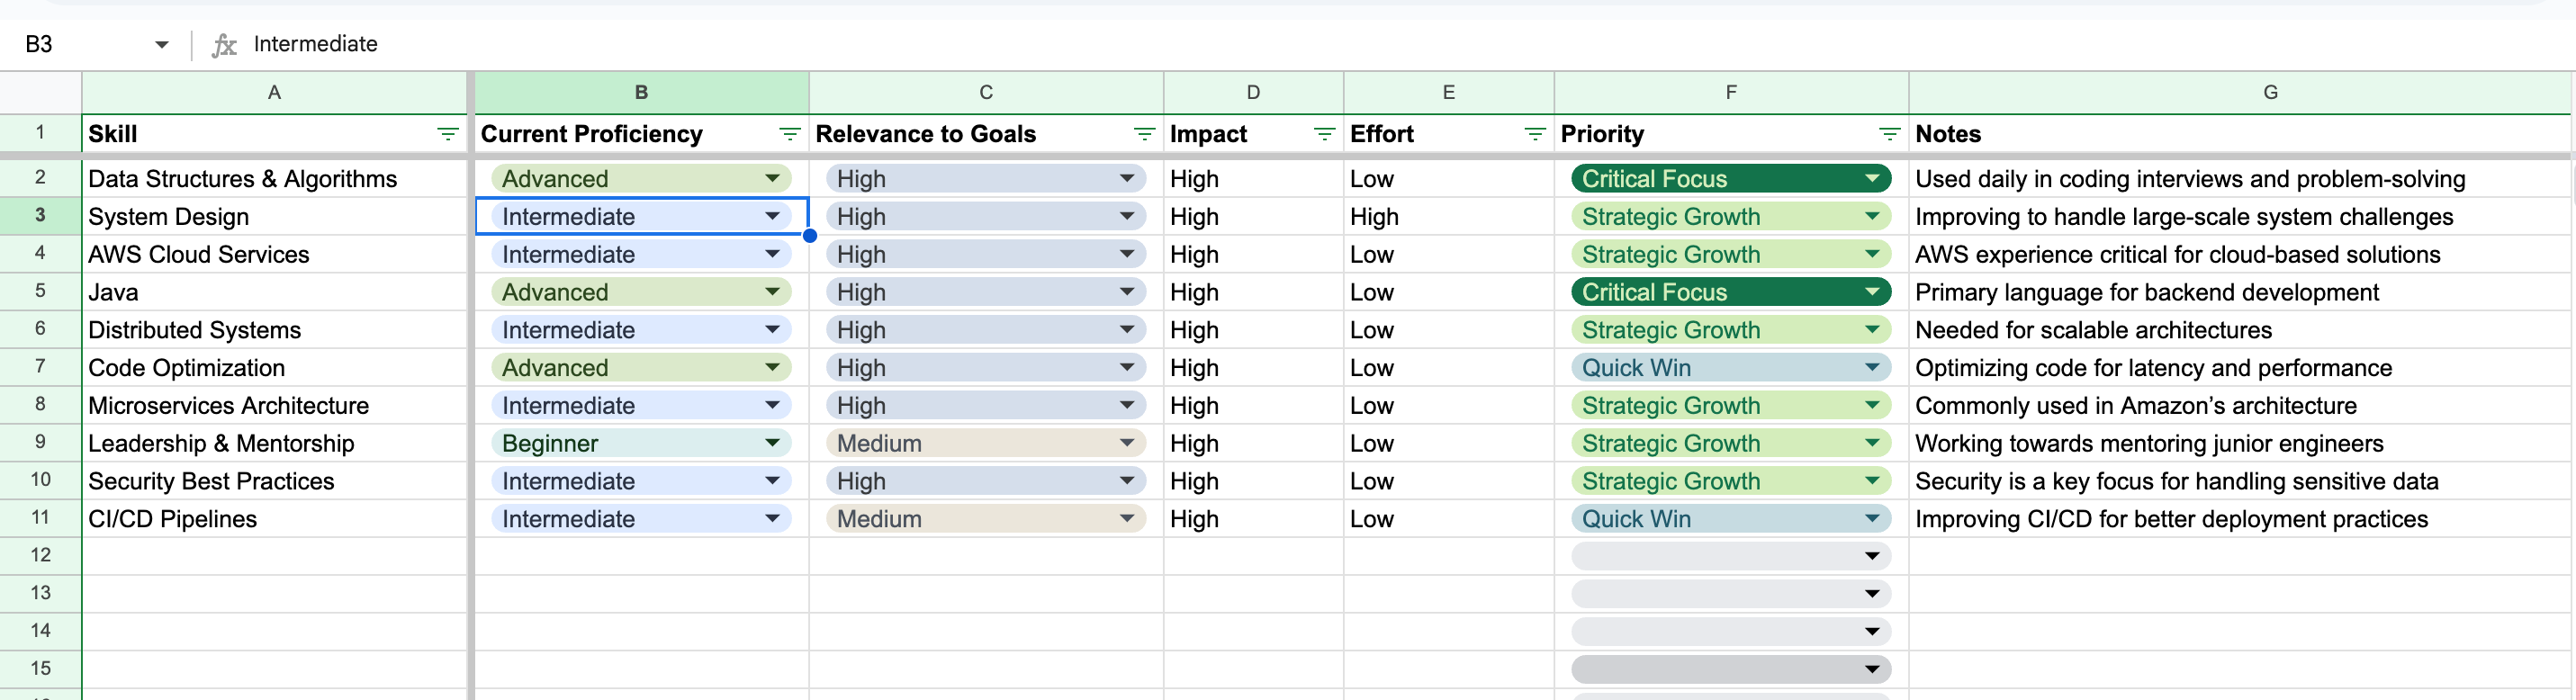2576x700 pixels.
Task: Select row 7 header
Action: [x=40, y=367]
